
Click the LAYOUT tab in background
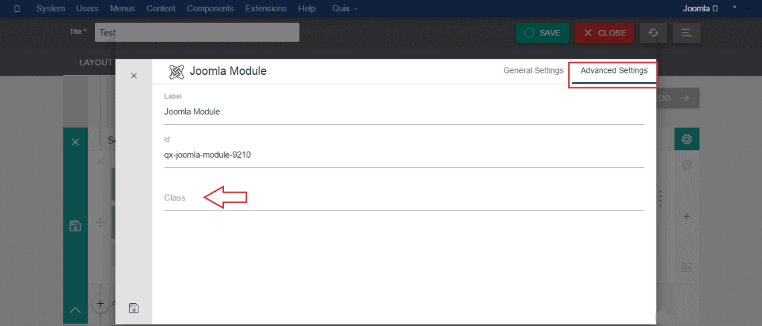coord(96,63)
